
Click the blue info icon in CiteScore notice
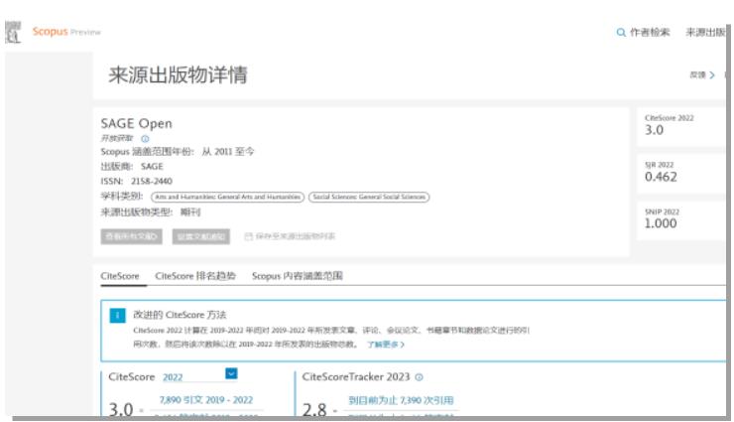(117, 316)
